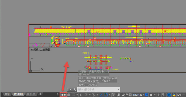
Task: Add a new layout with plus button
Action: (x=40, y=94)
